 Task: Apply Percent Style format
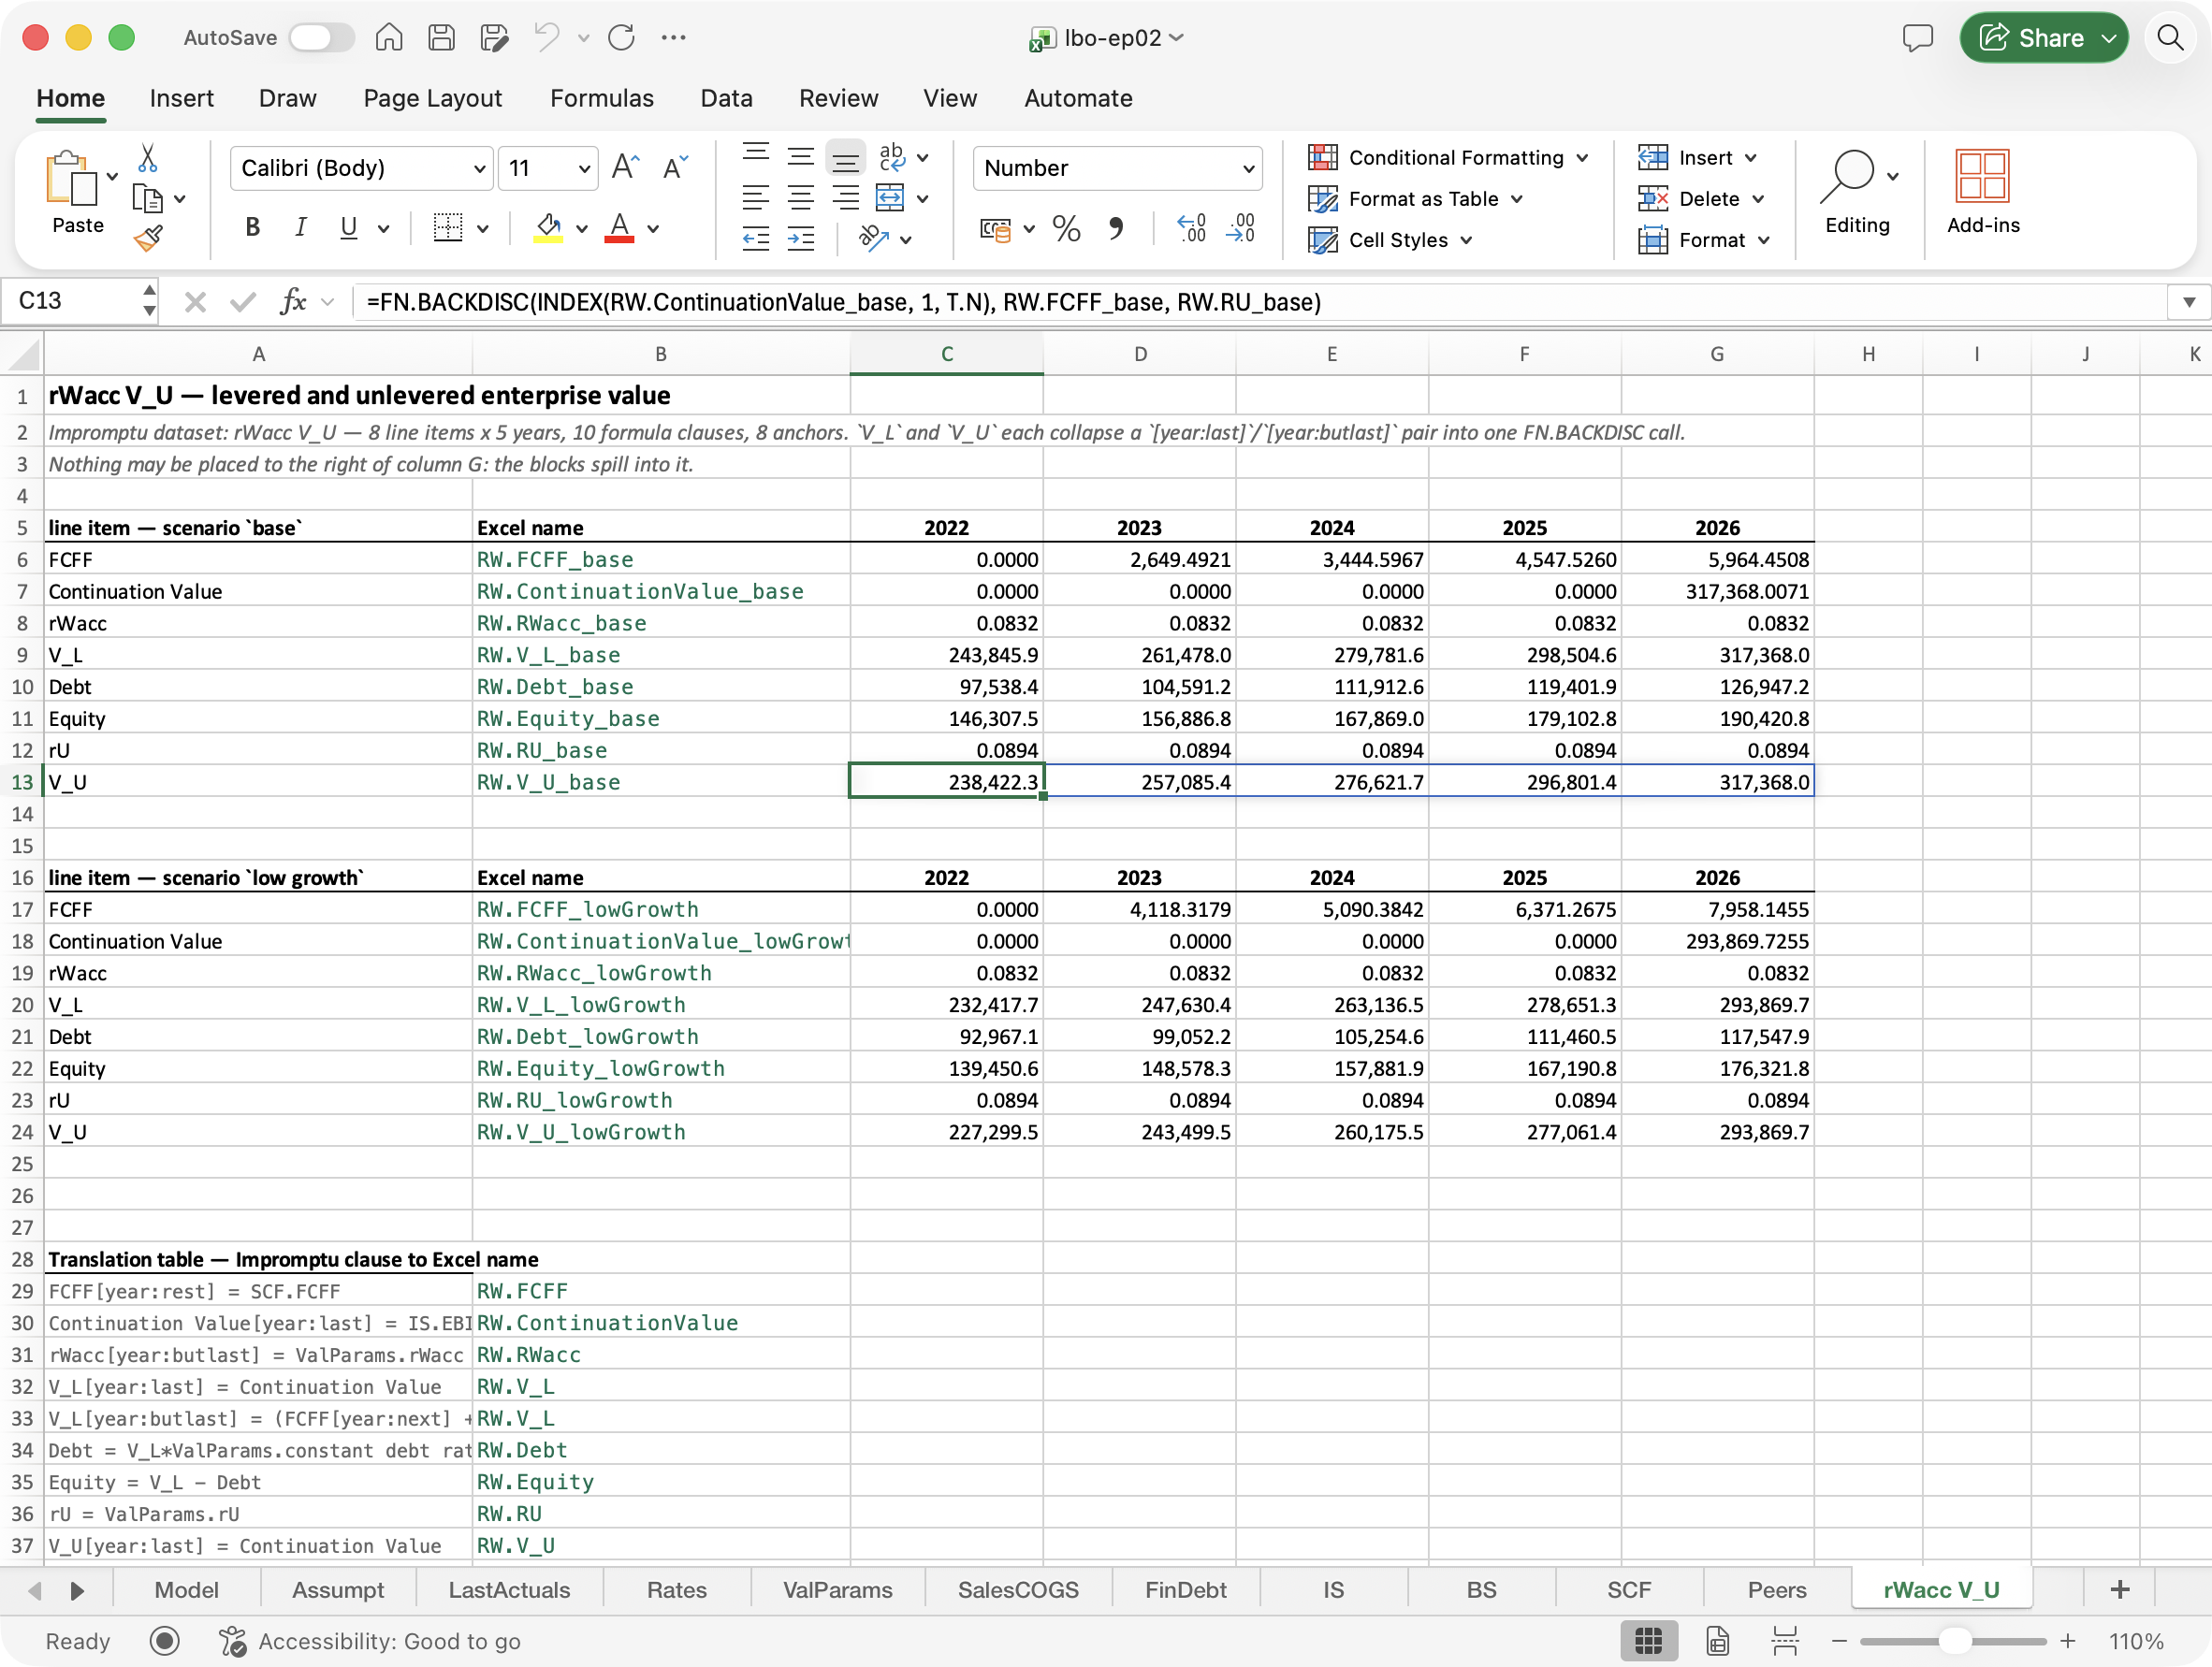[1066, 229]
